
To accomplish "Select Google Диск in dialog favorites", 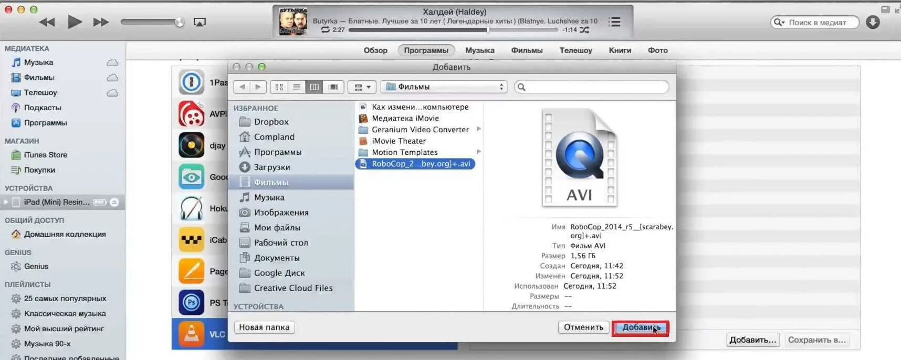I will click(279, 273).
